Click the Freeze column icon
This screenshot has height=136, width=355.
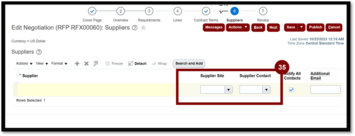click(108, 64)
